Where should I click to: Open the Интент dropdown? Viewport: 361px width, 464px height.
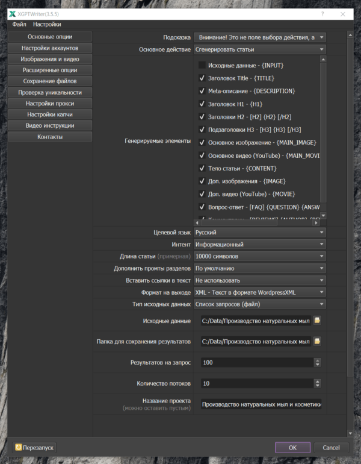point(260,245)
